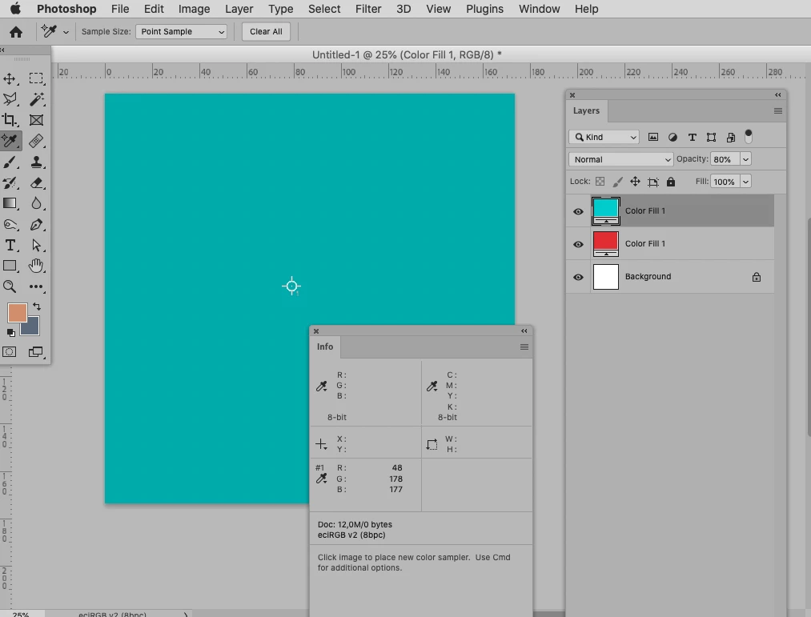The width and height of the screenshot is (811, 617).
Task: Select the Frame tool
Action: (x=36, y=120)
